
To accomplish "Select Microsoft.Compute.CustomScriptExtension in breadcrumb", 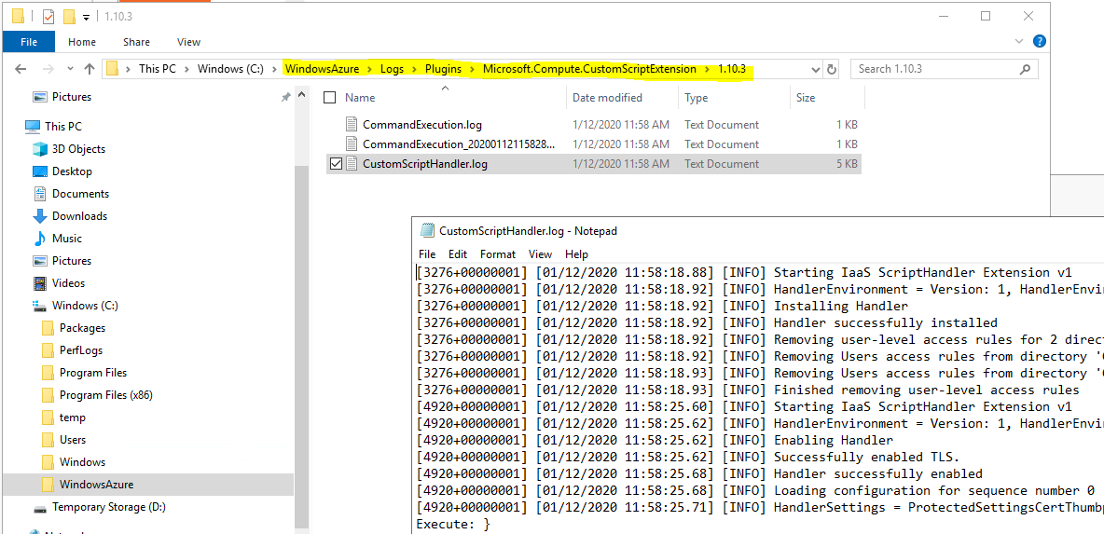I will pos(589,69).
